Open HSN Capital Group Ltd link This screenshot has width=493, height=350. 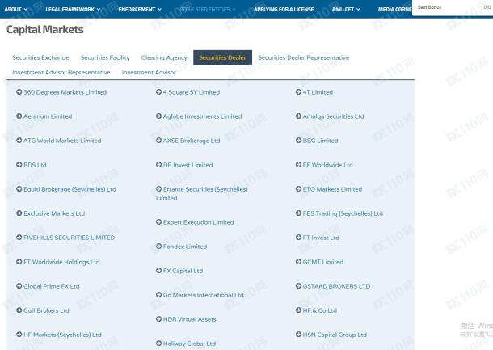(x=335, y=335)
